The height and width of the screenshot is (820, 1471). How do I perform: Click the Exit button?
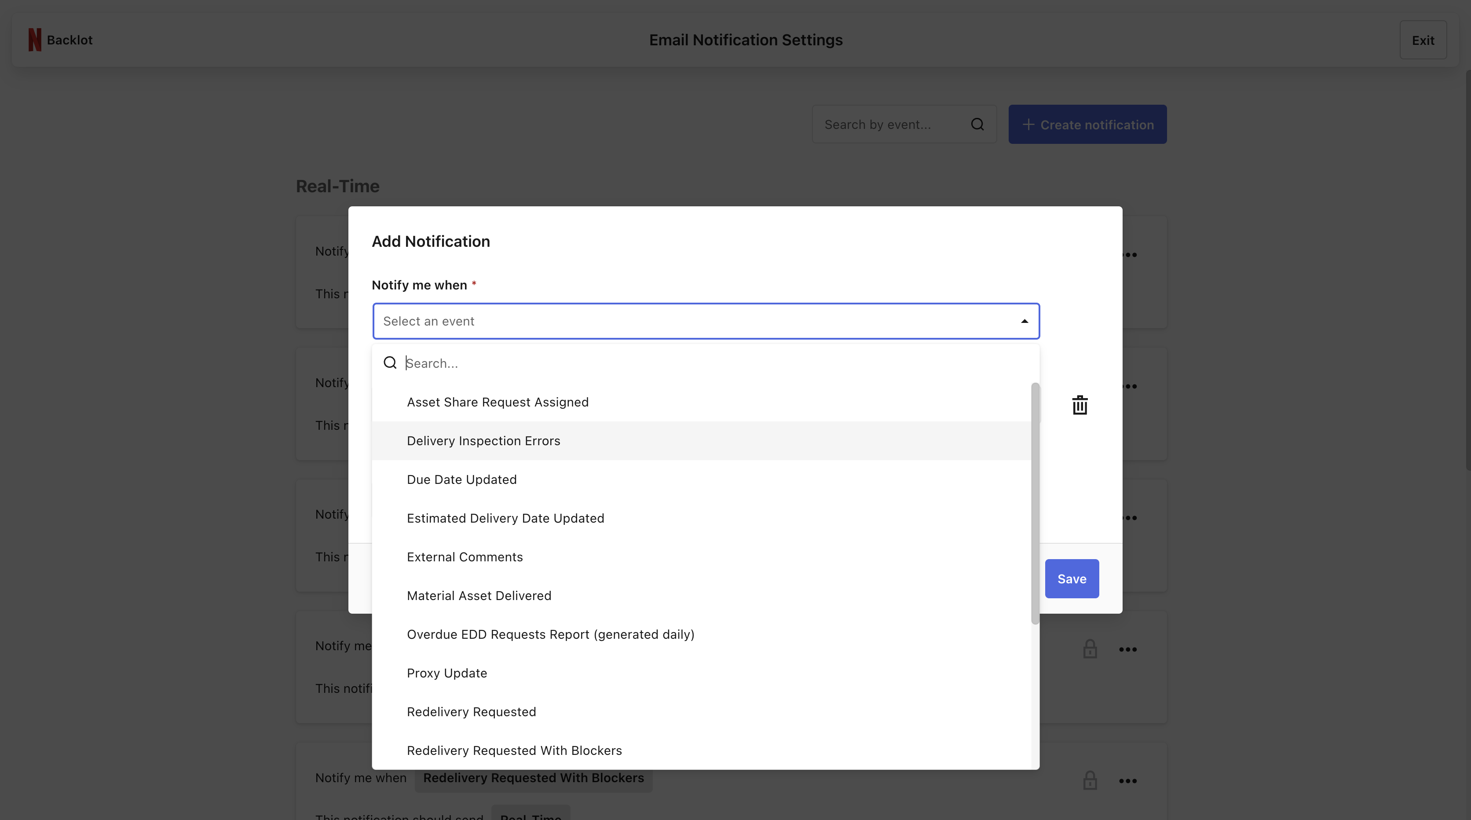click(x=1423, y=40)
